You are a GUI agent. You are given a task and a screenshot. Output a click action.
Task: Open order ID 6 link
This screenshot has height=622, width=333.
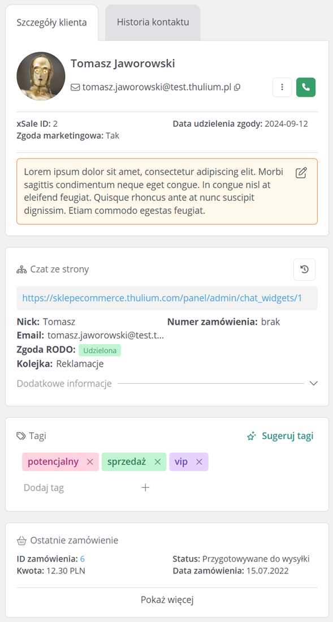pos(83,559)
